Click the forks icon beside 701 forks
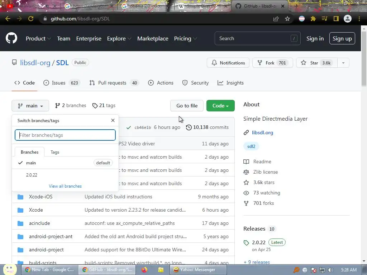This screenshot has height=275, width=367. [x=246, y=203]
